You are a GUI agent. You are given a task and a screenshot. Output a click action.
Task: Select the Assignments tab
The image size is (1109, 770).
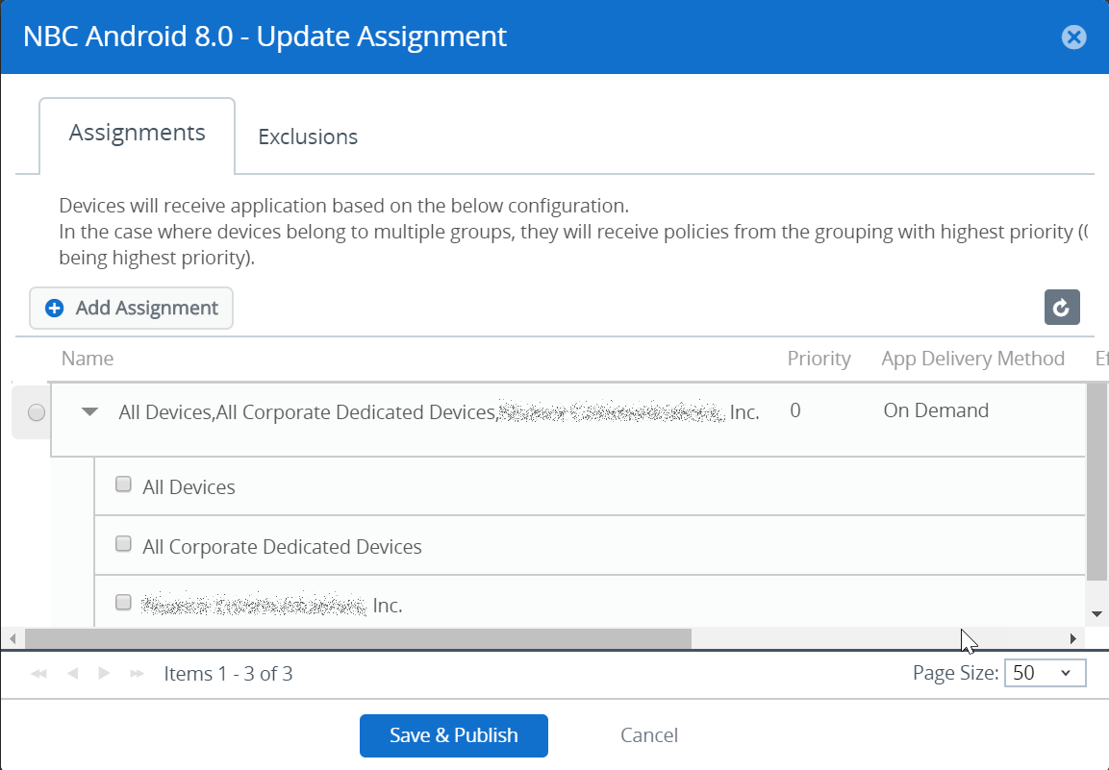137,133
